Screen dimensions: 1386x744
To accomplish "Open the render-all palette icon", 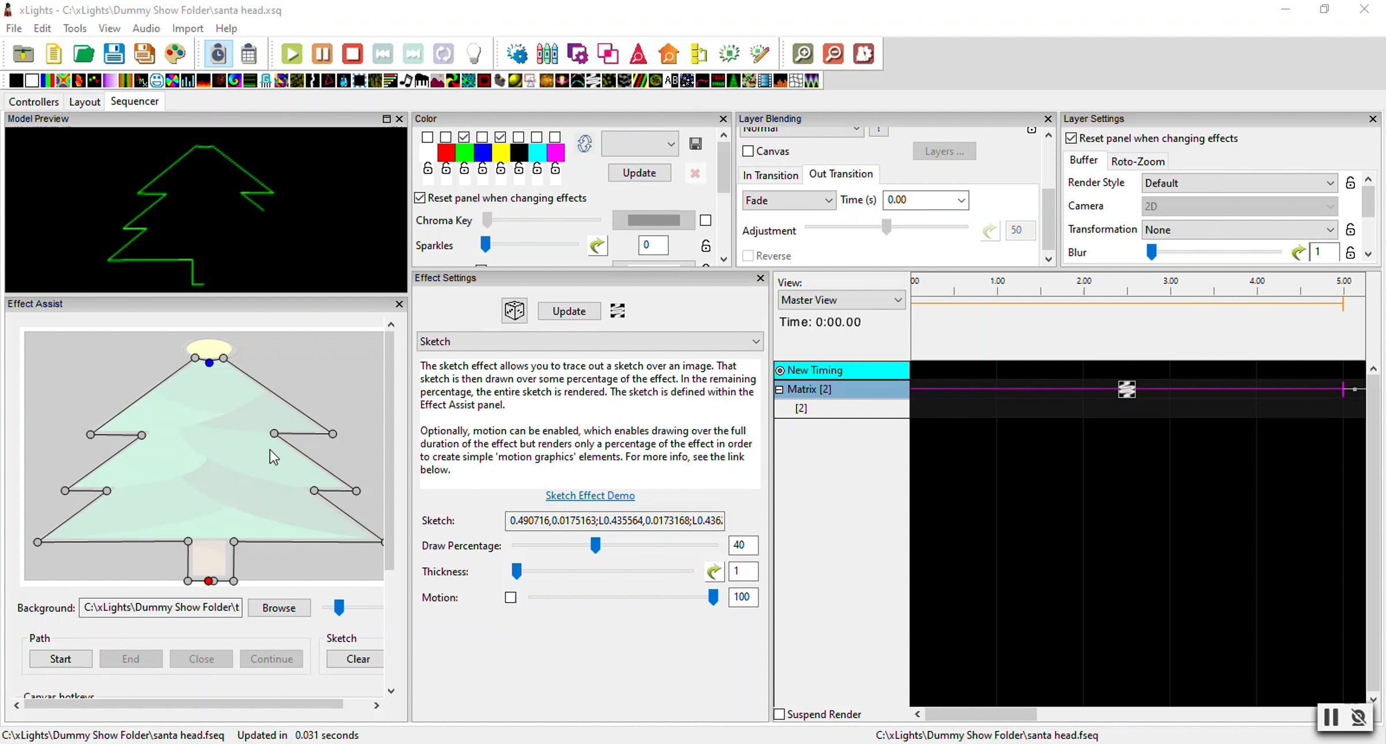I will 174,54.
